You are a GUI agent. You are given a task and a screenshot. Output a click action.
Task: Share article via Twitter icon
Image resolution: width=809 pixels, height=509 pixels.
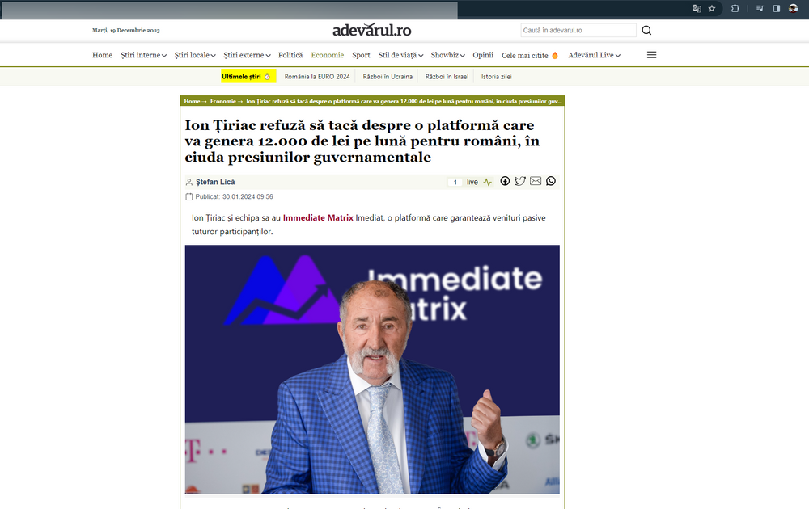point(520,181)
